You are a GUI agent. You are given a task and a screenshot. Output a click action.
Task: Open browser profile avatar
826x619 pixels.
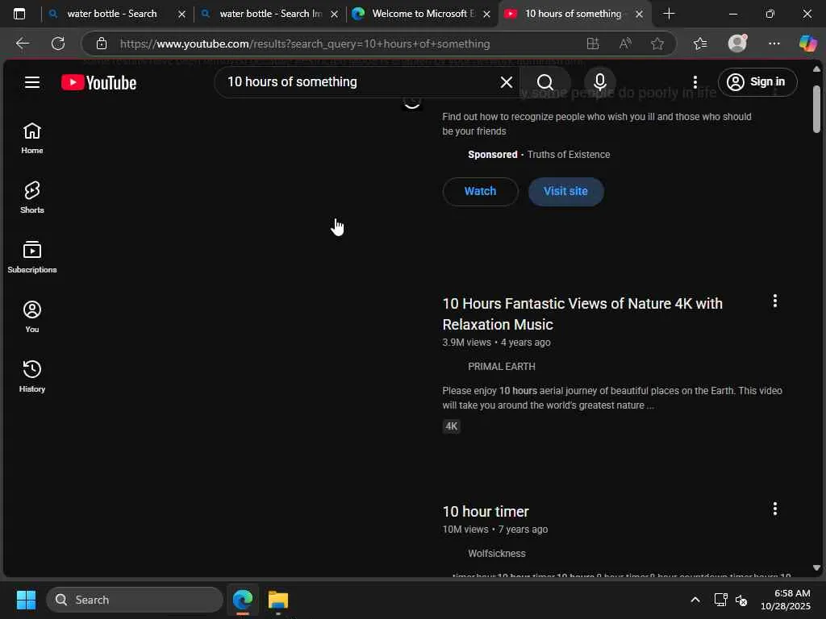click(737, 44)
